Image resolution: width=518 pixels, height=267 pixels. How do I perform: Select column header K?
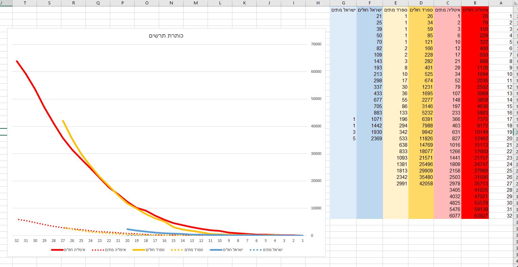pyautogui.click(x=245, y=3)
